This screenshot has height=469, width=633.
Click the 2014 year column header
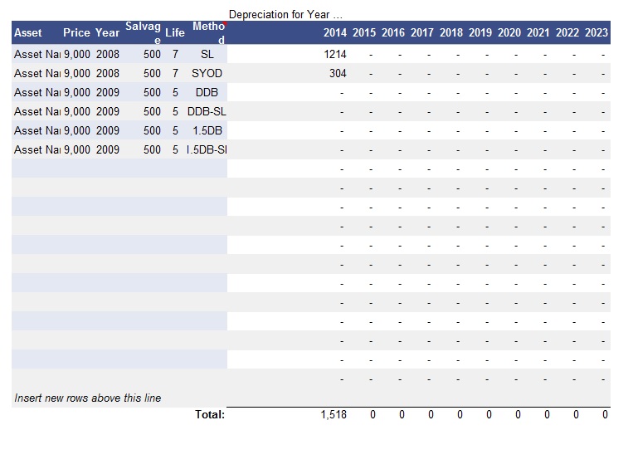334,32
